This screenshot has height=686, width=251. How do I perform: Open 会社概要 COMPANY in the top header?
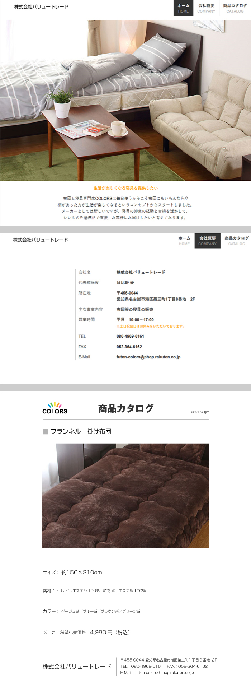[x=206, y=8]
